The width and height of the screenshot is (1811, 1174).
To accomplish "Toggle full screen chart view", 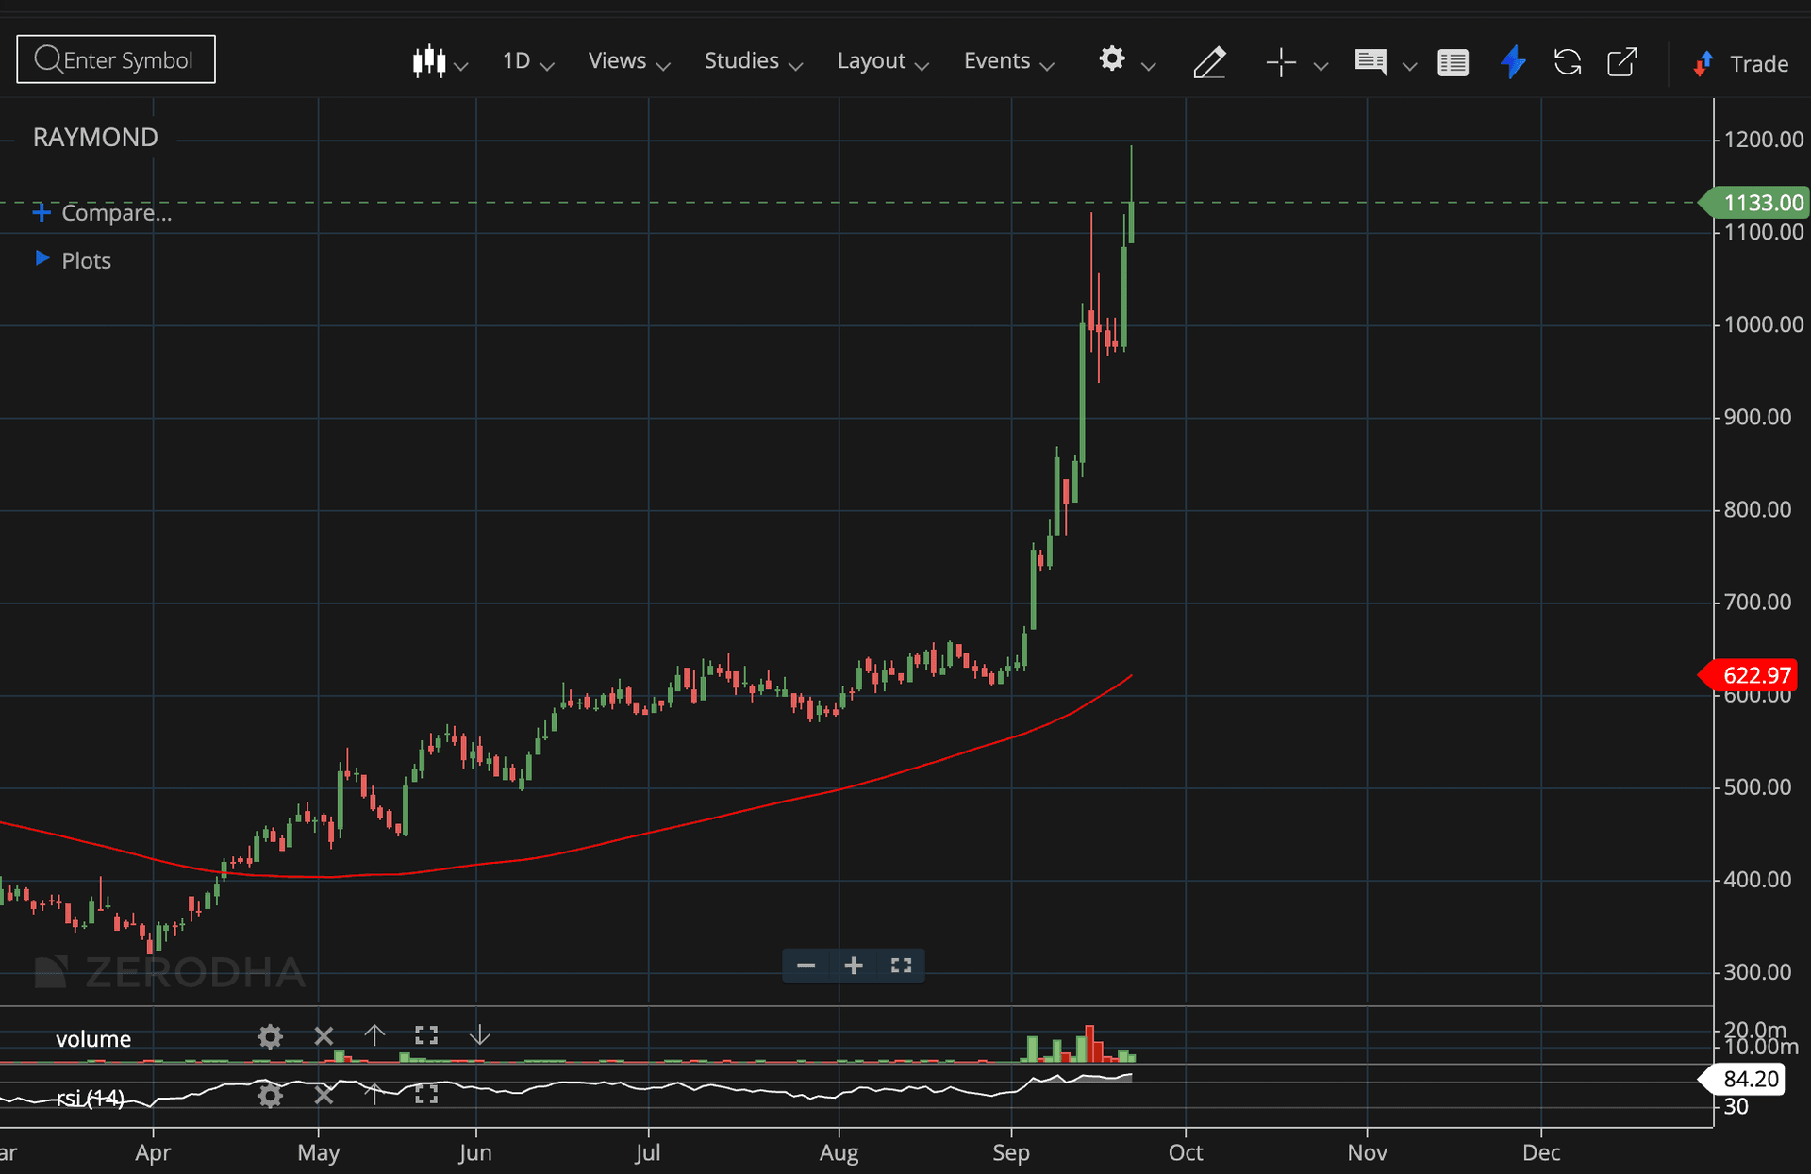I will click(x=901, y=966).
